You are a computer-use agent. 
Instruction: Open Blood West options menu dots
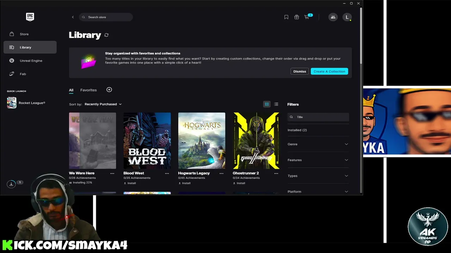167,173
